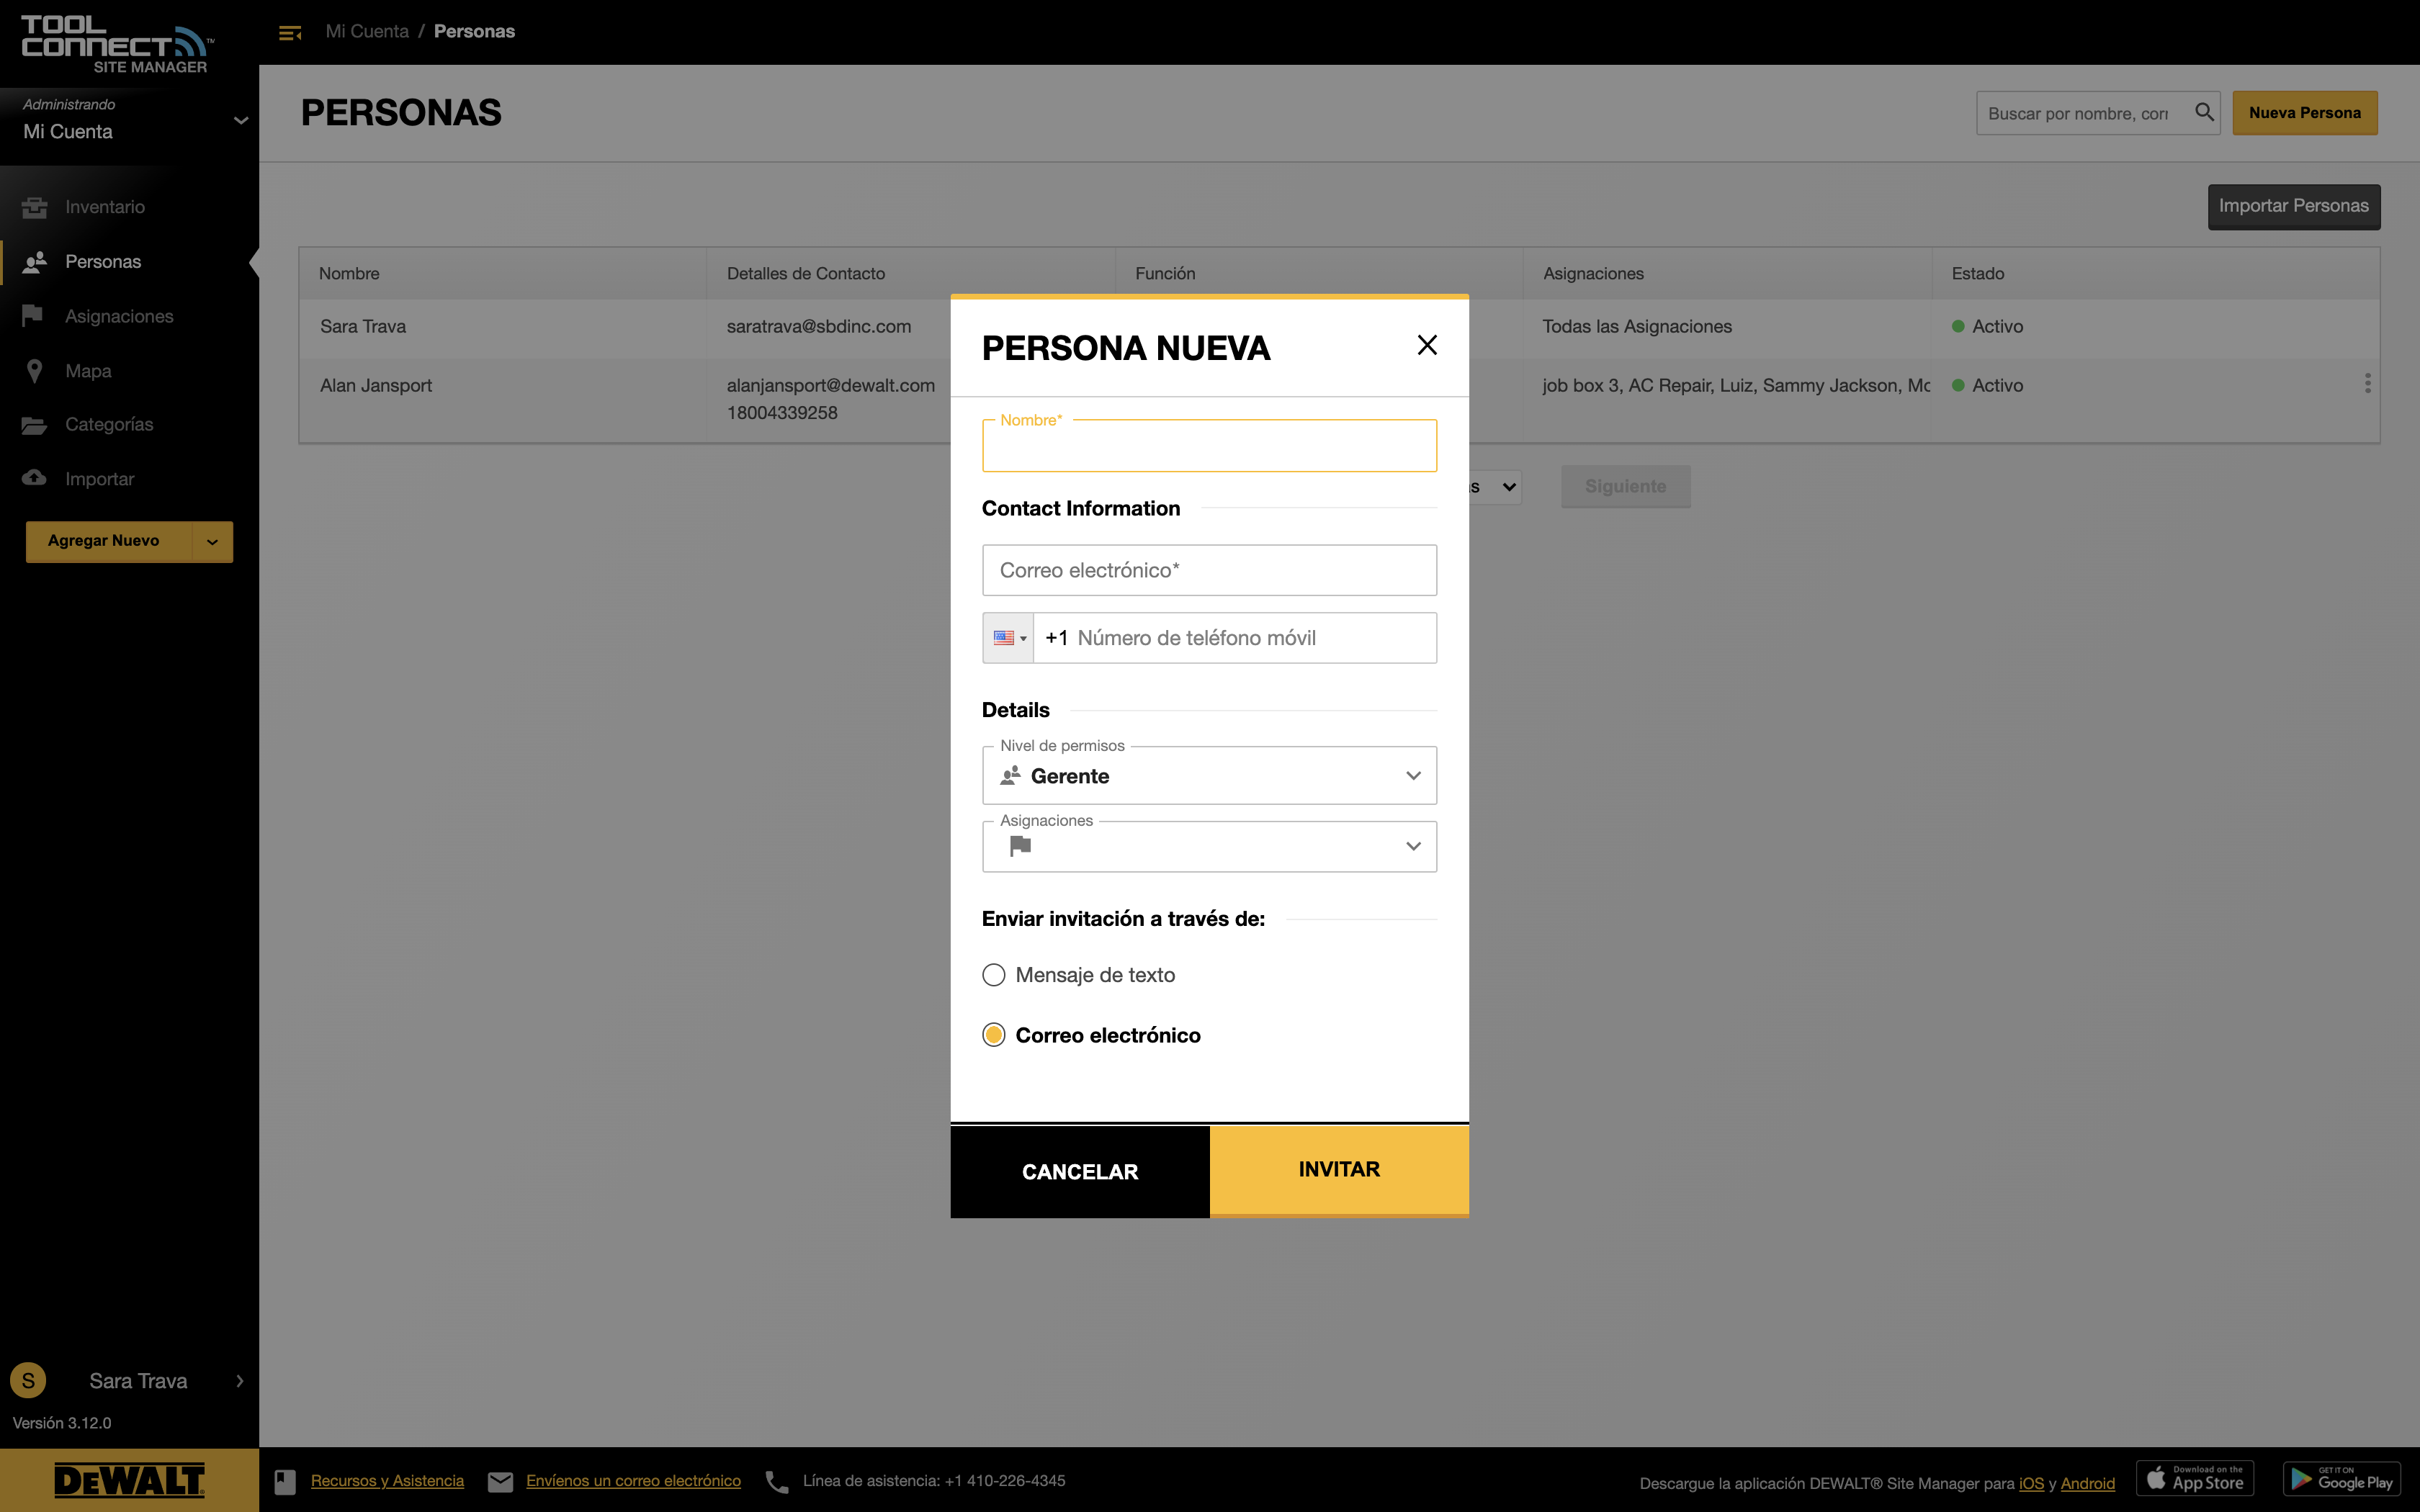The width and height of the screenshot is (2420, 1512).
Task: Click INVITAR button
Action: click(x=1339, y=1170)
